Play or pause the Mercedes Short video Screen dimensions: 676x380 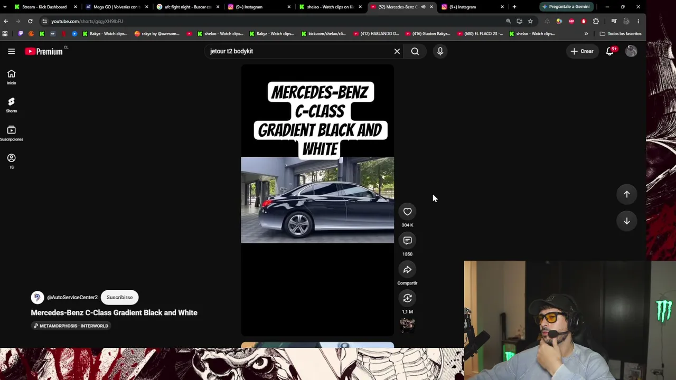[x=317, y=200]
